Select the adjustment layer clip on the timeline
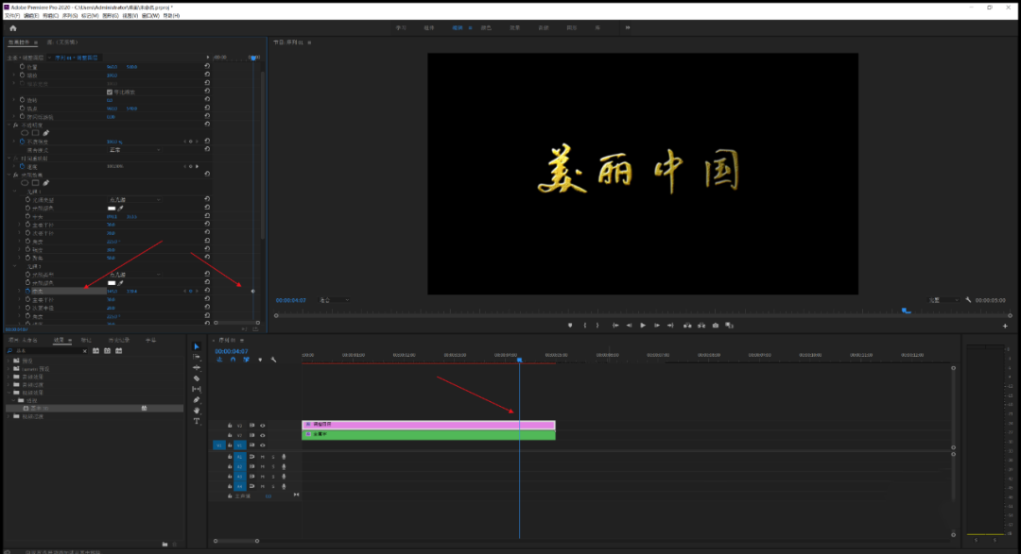This screenshot has height=554, width=1021. point(425,425)
